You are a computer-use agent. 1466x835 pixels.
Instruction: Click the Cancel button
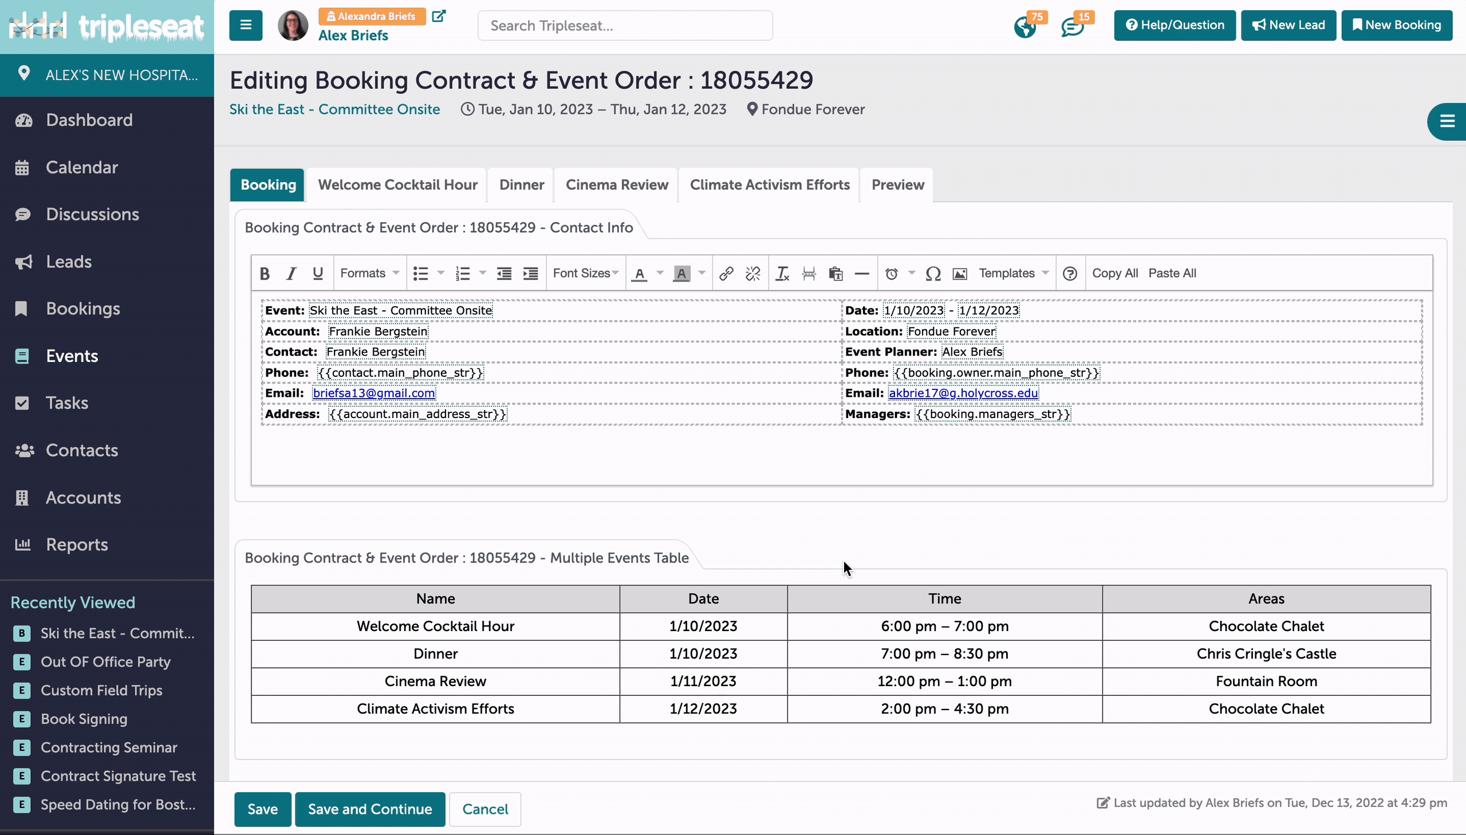coord(485,809)
